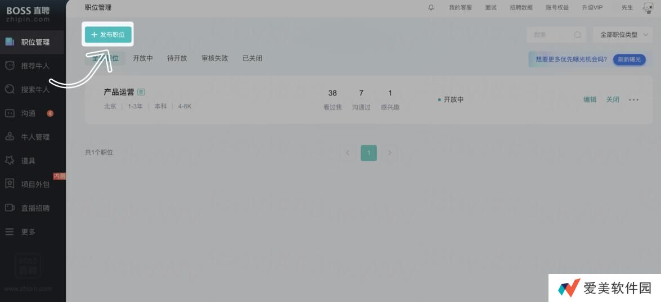Viewport: 661px width, 302px height.
Task: Go to the next page arrow
Action: point(389,153)
